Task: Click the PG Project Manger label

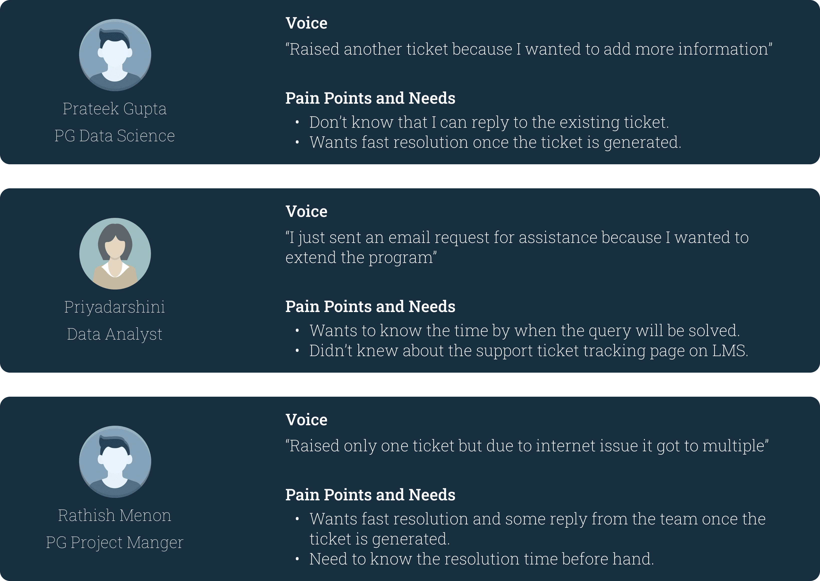Action: [x=115, y=542]
